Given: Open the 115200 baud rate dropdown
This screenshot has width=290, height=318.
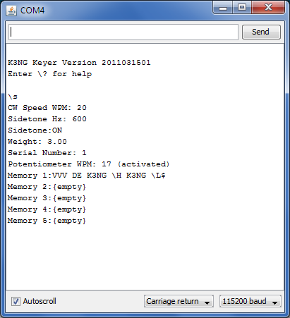Looking at the screenshot, I should (x=250, y=301).
